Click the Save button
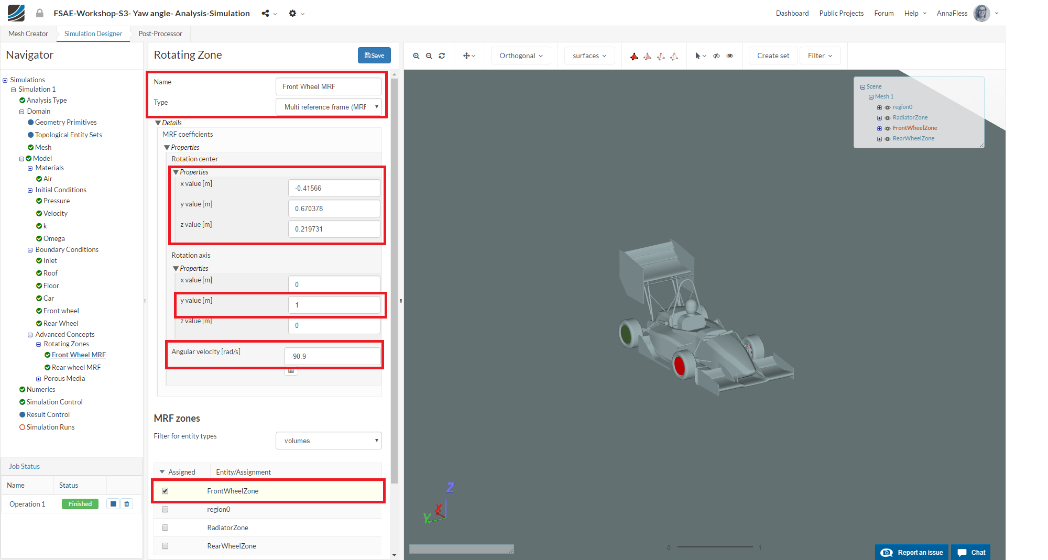Viewport: 1048px width, 560px height. point(374,56)
